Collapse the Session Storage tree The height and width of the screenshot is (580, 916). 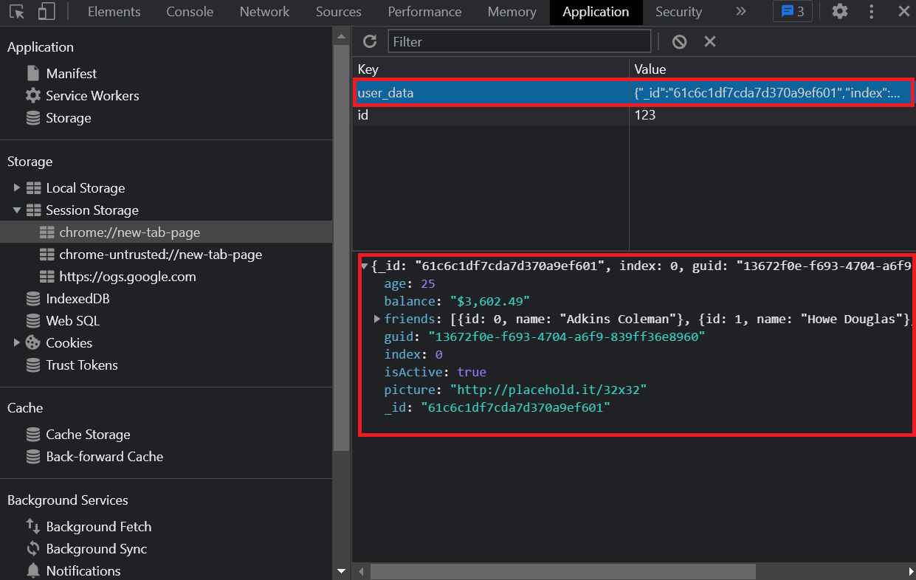pos(17,210)
